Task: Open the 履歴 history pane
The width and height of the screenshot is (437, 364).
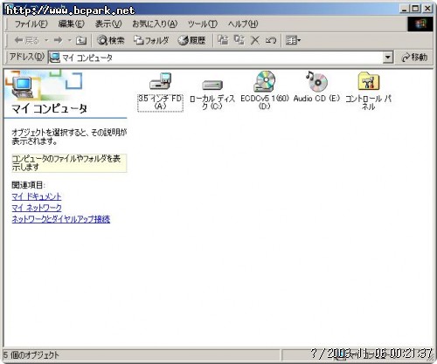Action: coord(191,40)
